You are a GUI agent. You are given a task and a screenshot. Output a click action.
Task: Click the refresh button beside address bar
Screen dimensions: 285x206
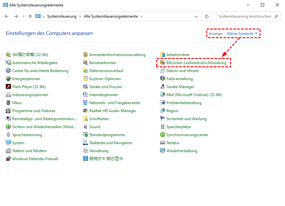click(207, 16)
